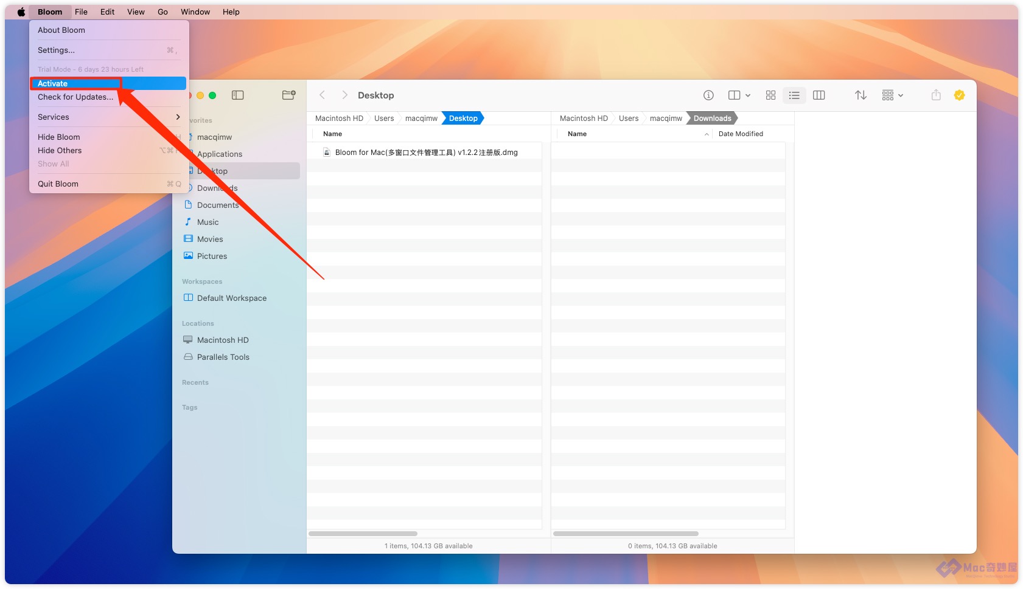
Task: Click the right pane horizontal scrollbar
Action: tap(626, 534)
